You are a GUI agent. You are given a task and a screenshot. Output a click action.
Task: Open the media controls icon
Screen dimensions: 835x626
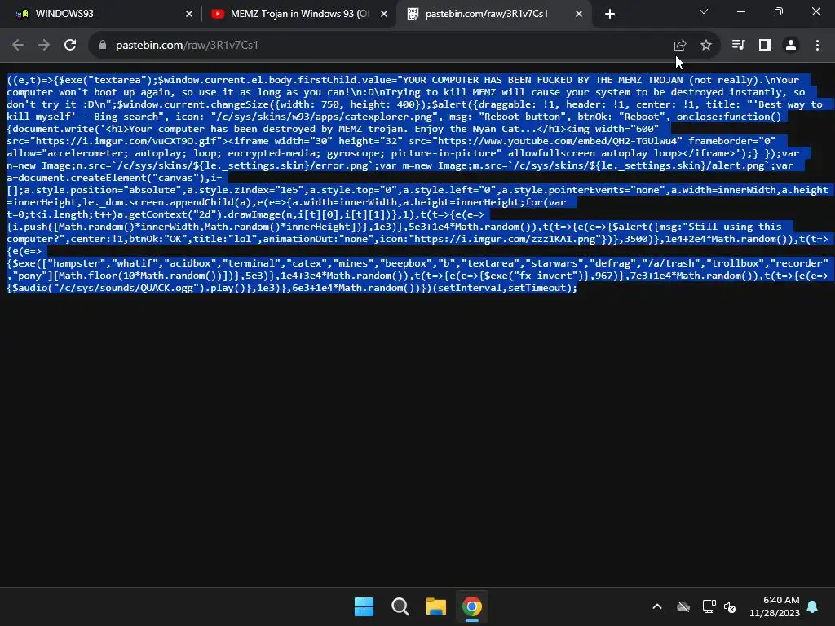[x=738, y=46]
